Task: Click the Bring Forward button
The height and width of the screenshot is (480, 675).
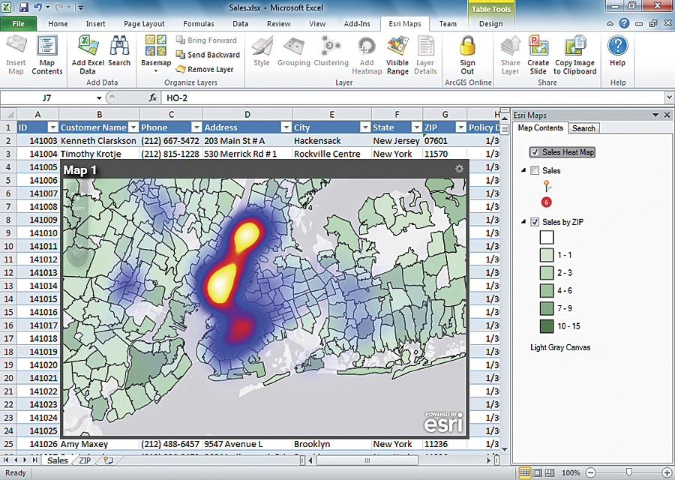Action: [207, 40]
